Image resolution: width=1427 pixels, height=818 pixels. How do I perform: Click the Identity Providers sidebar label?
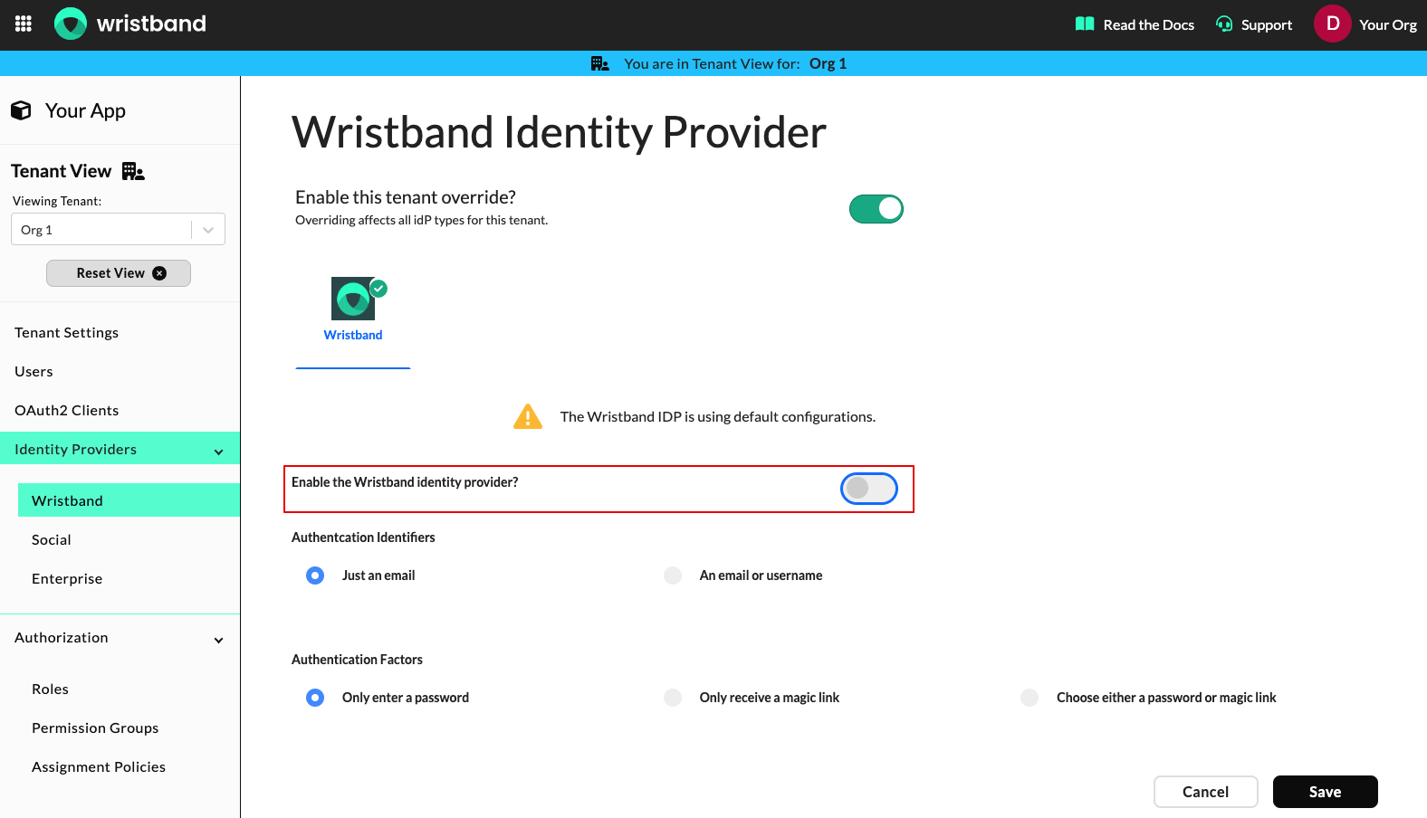coord(75,450)
